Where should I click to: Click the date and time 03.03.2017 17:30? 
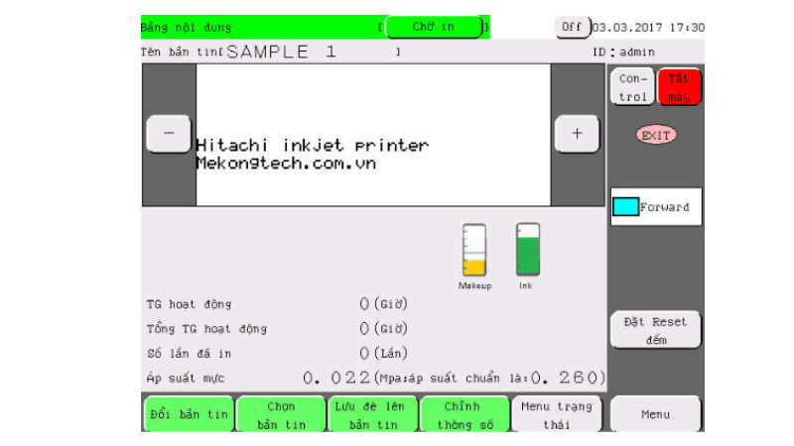click(648, 28)
